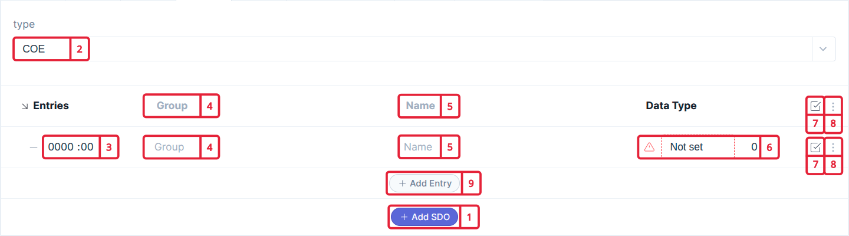Toggle the checkbox icon in the Entries header row
The width and height of the screenshot is (849, 236).
pyautogui.click(x=815, y=106)
